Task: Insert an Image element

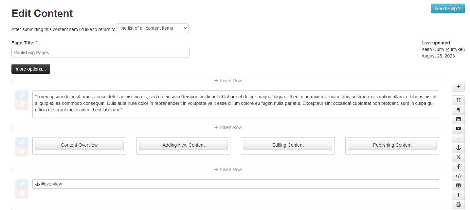Action: click(458, 119)
